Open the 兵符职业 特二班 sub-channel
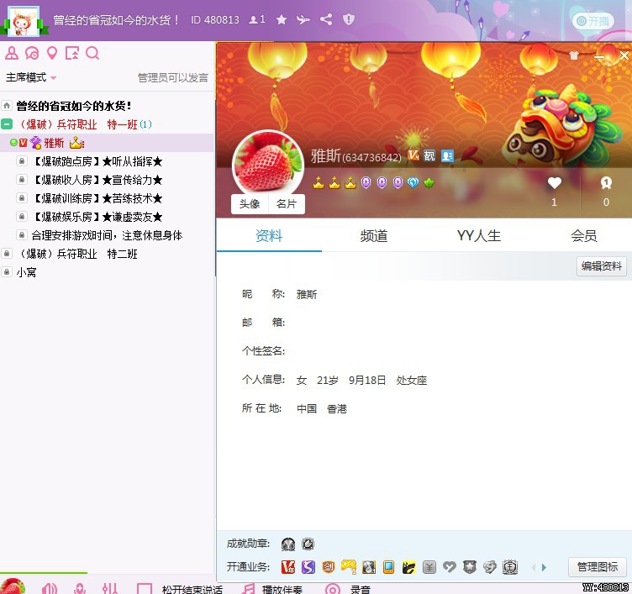The height and width of the screenshot is (594, 632). tap(76, 254)
